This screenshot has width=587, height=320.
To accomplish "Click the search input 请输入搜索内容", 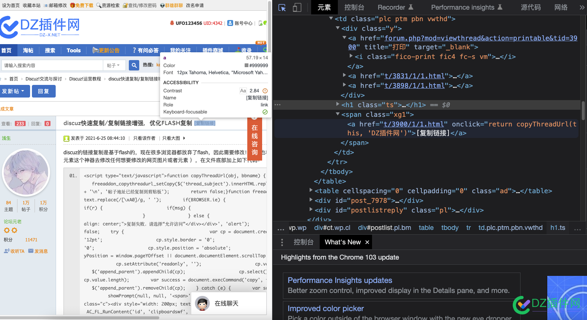I will (x=52, y=65).
